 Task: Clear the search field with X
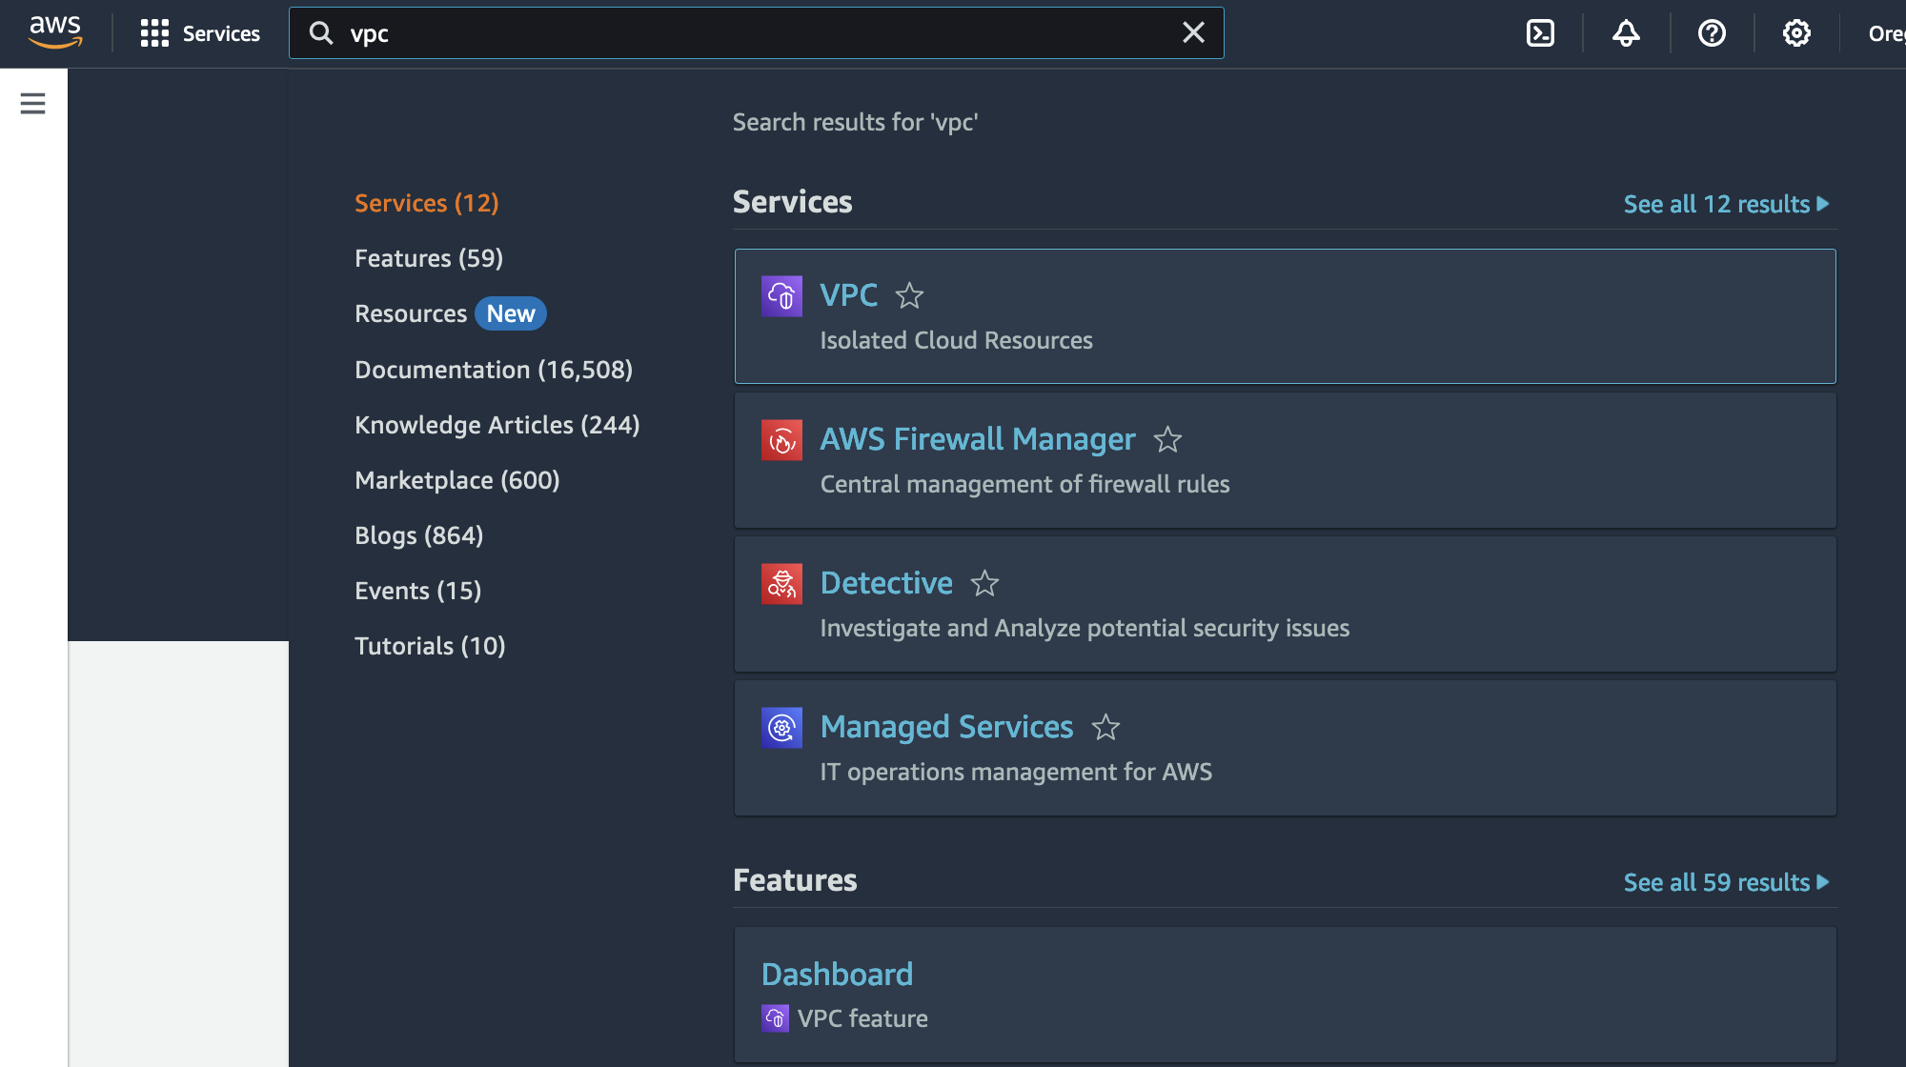tap(1193, 33)
